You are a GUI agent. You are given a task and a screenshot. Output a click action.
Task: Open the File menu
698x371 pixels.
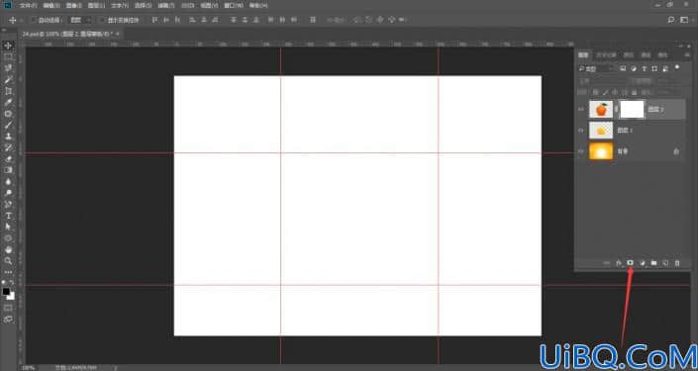28,6
